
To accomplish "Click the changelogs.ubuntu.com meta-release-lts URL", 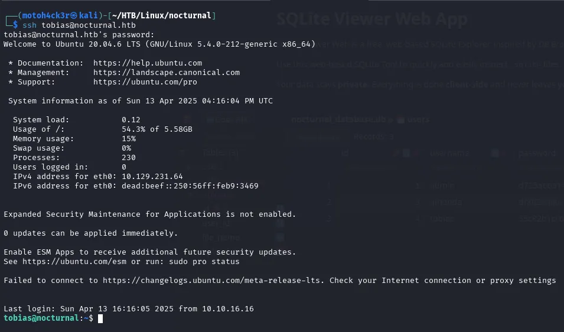I will pyautogui.click(x=211, y=280).
